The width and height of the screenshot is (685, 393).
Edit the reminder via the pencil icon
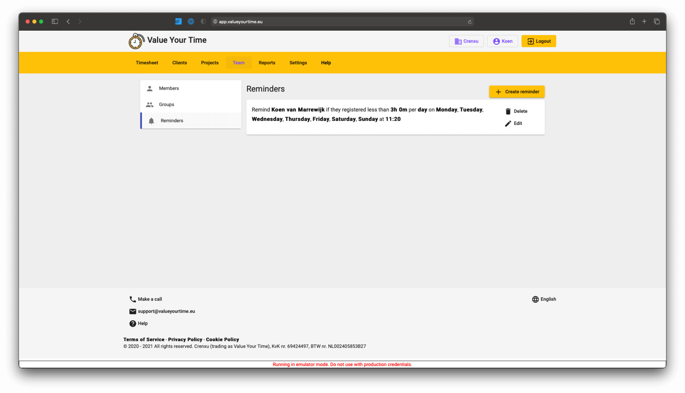(508, 123)
